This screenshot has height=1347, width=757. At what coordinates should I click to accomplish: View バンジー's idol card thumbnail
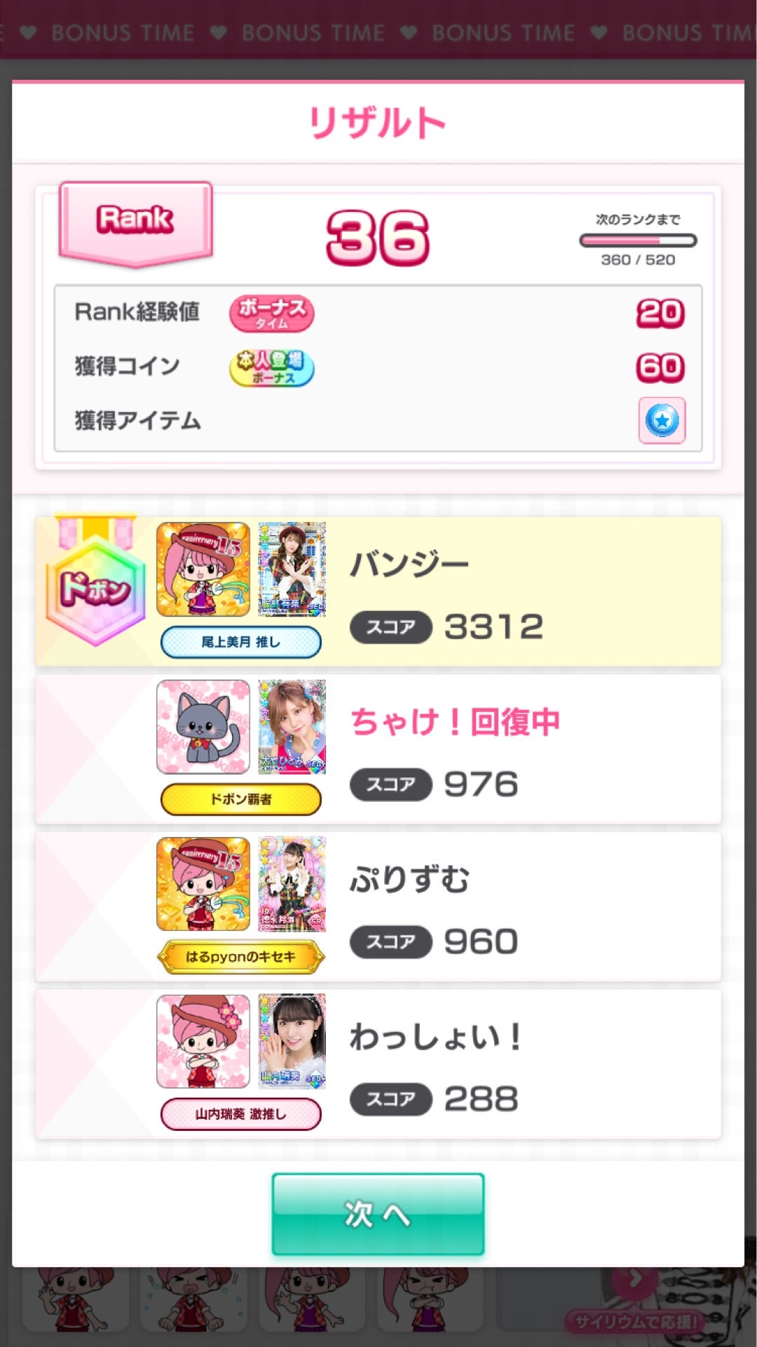[292, 569]
